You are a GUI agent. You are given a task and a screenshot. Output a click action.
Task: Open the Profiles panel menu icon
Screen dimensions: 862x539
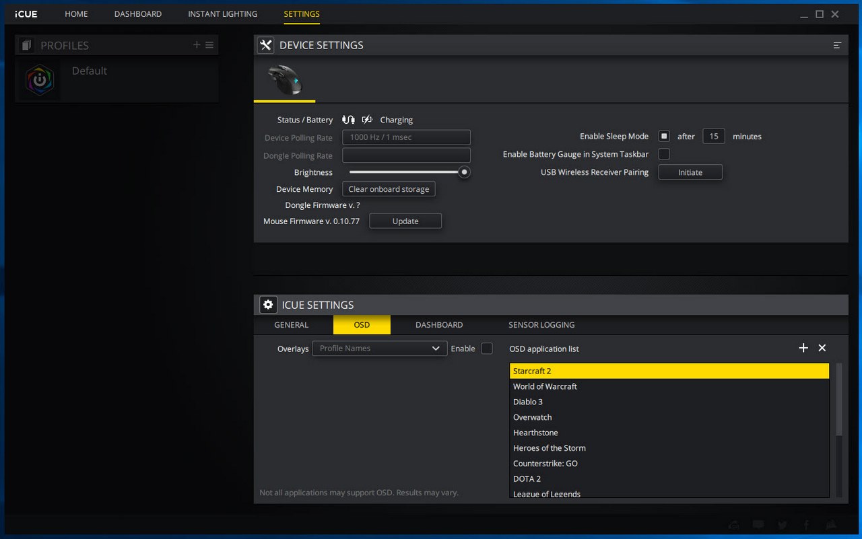point(209,45)
